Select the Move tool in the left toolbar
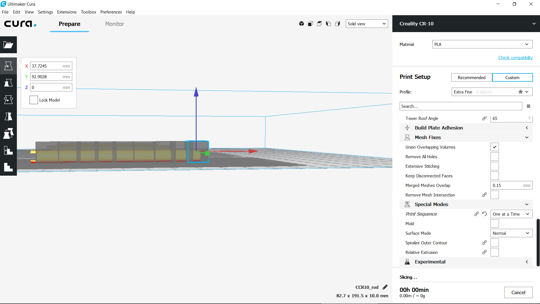Screen dimensions: 540x304 (8, 66)
